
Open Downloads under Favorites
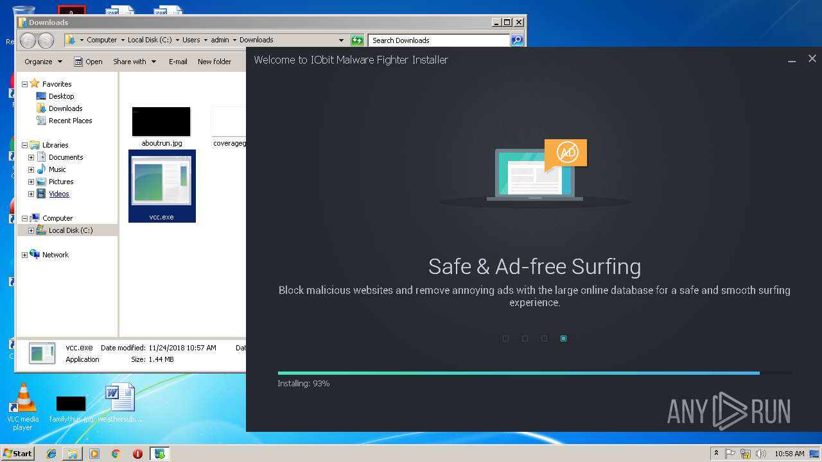coord(66,108)
